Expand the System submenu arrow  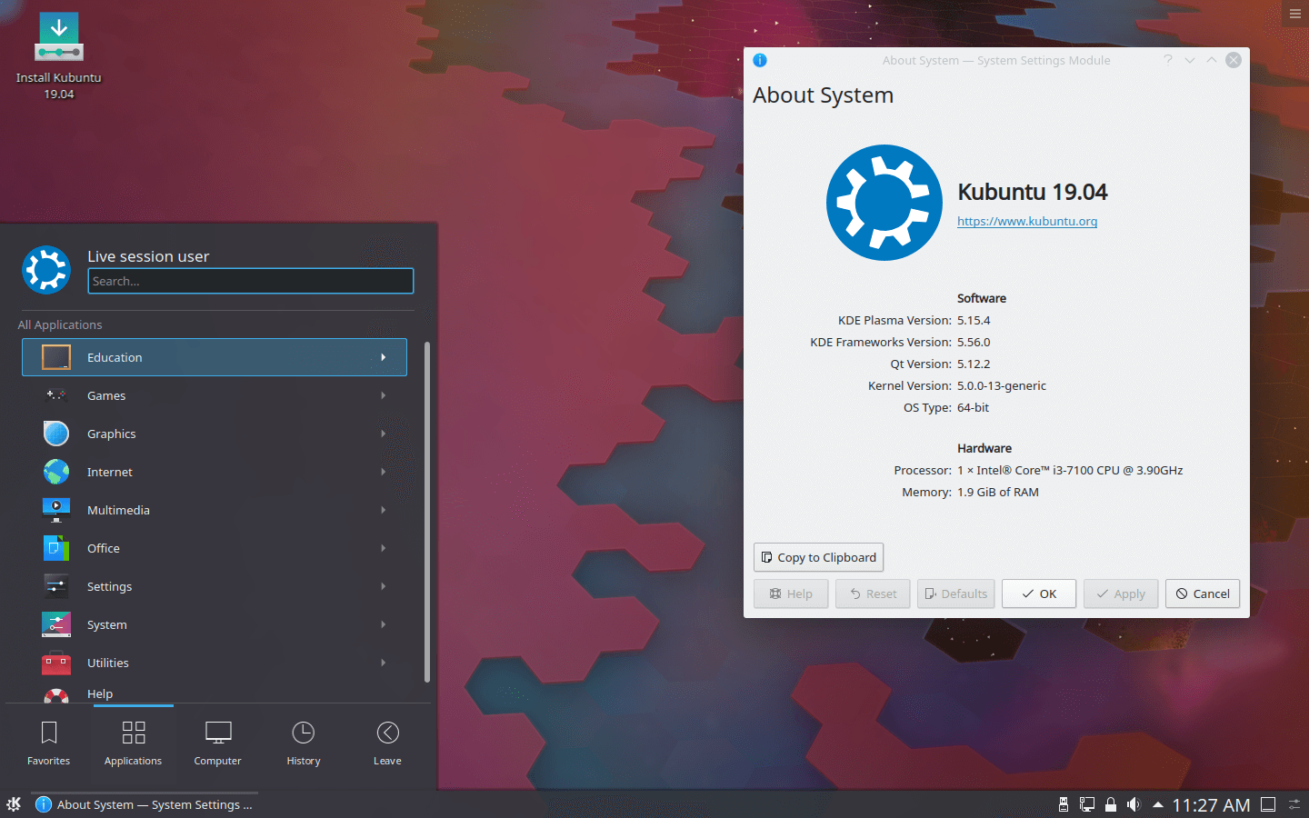click(x=384, y=624)
